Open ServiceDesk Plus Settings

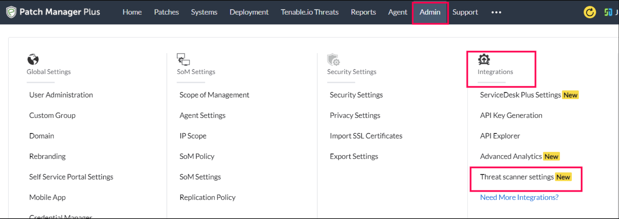coord(520,95)
